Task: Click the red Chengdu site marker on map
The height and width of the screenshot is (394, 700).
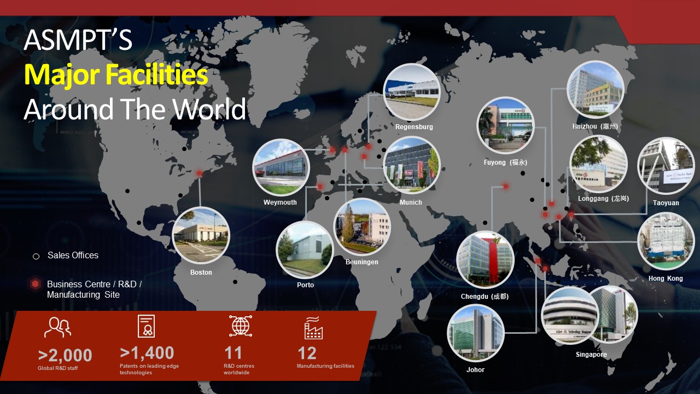Action: tap(506, 187)
